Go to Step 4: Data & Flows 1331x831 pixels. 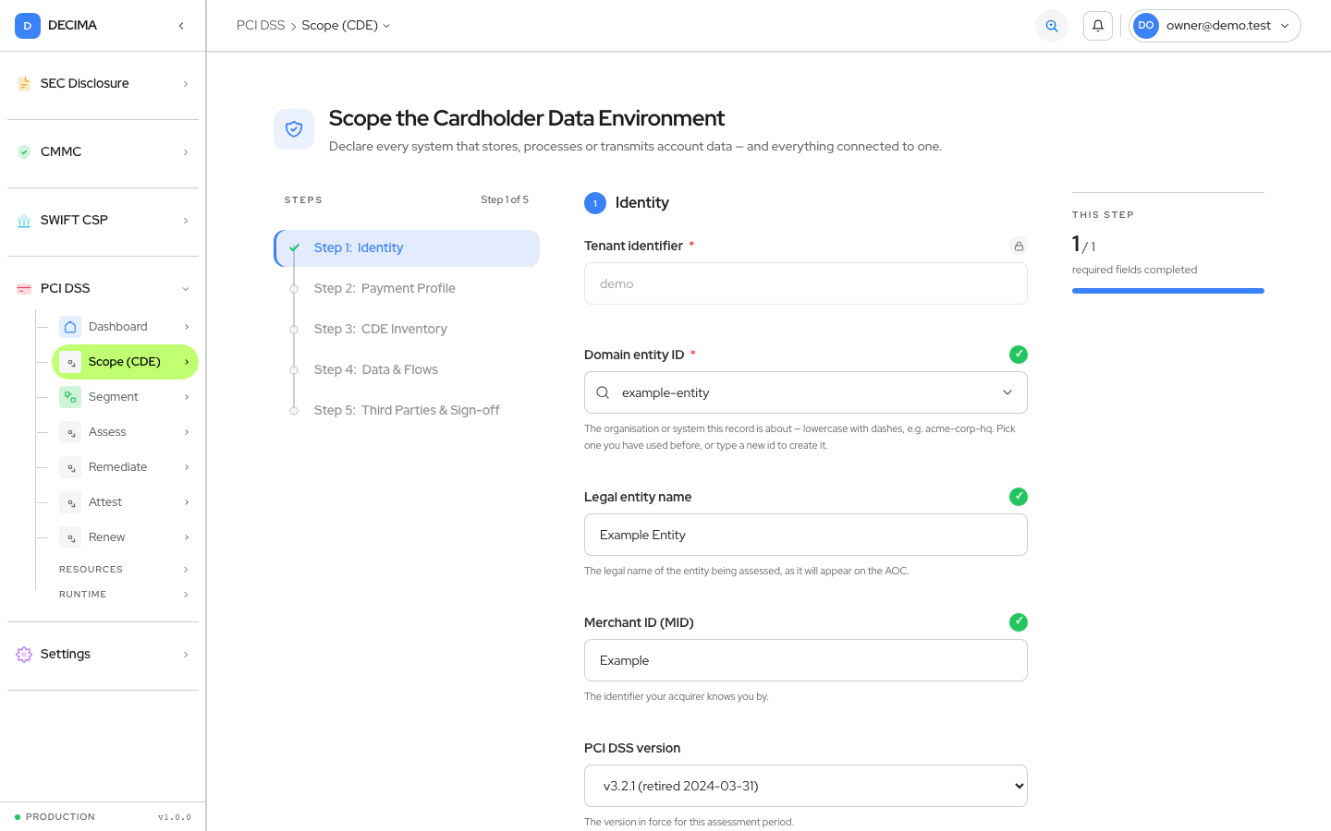[407, 370]
